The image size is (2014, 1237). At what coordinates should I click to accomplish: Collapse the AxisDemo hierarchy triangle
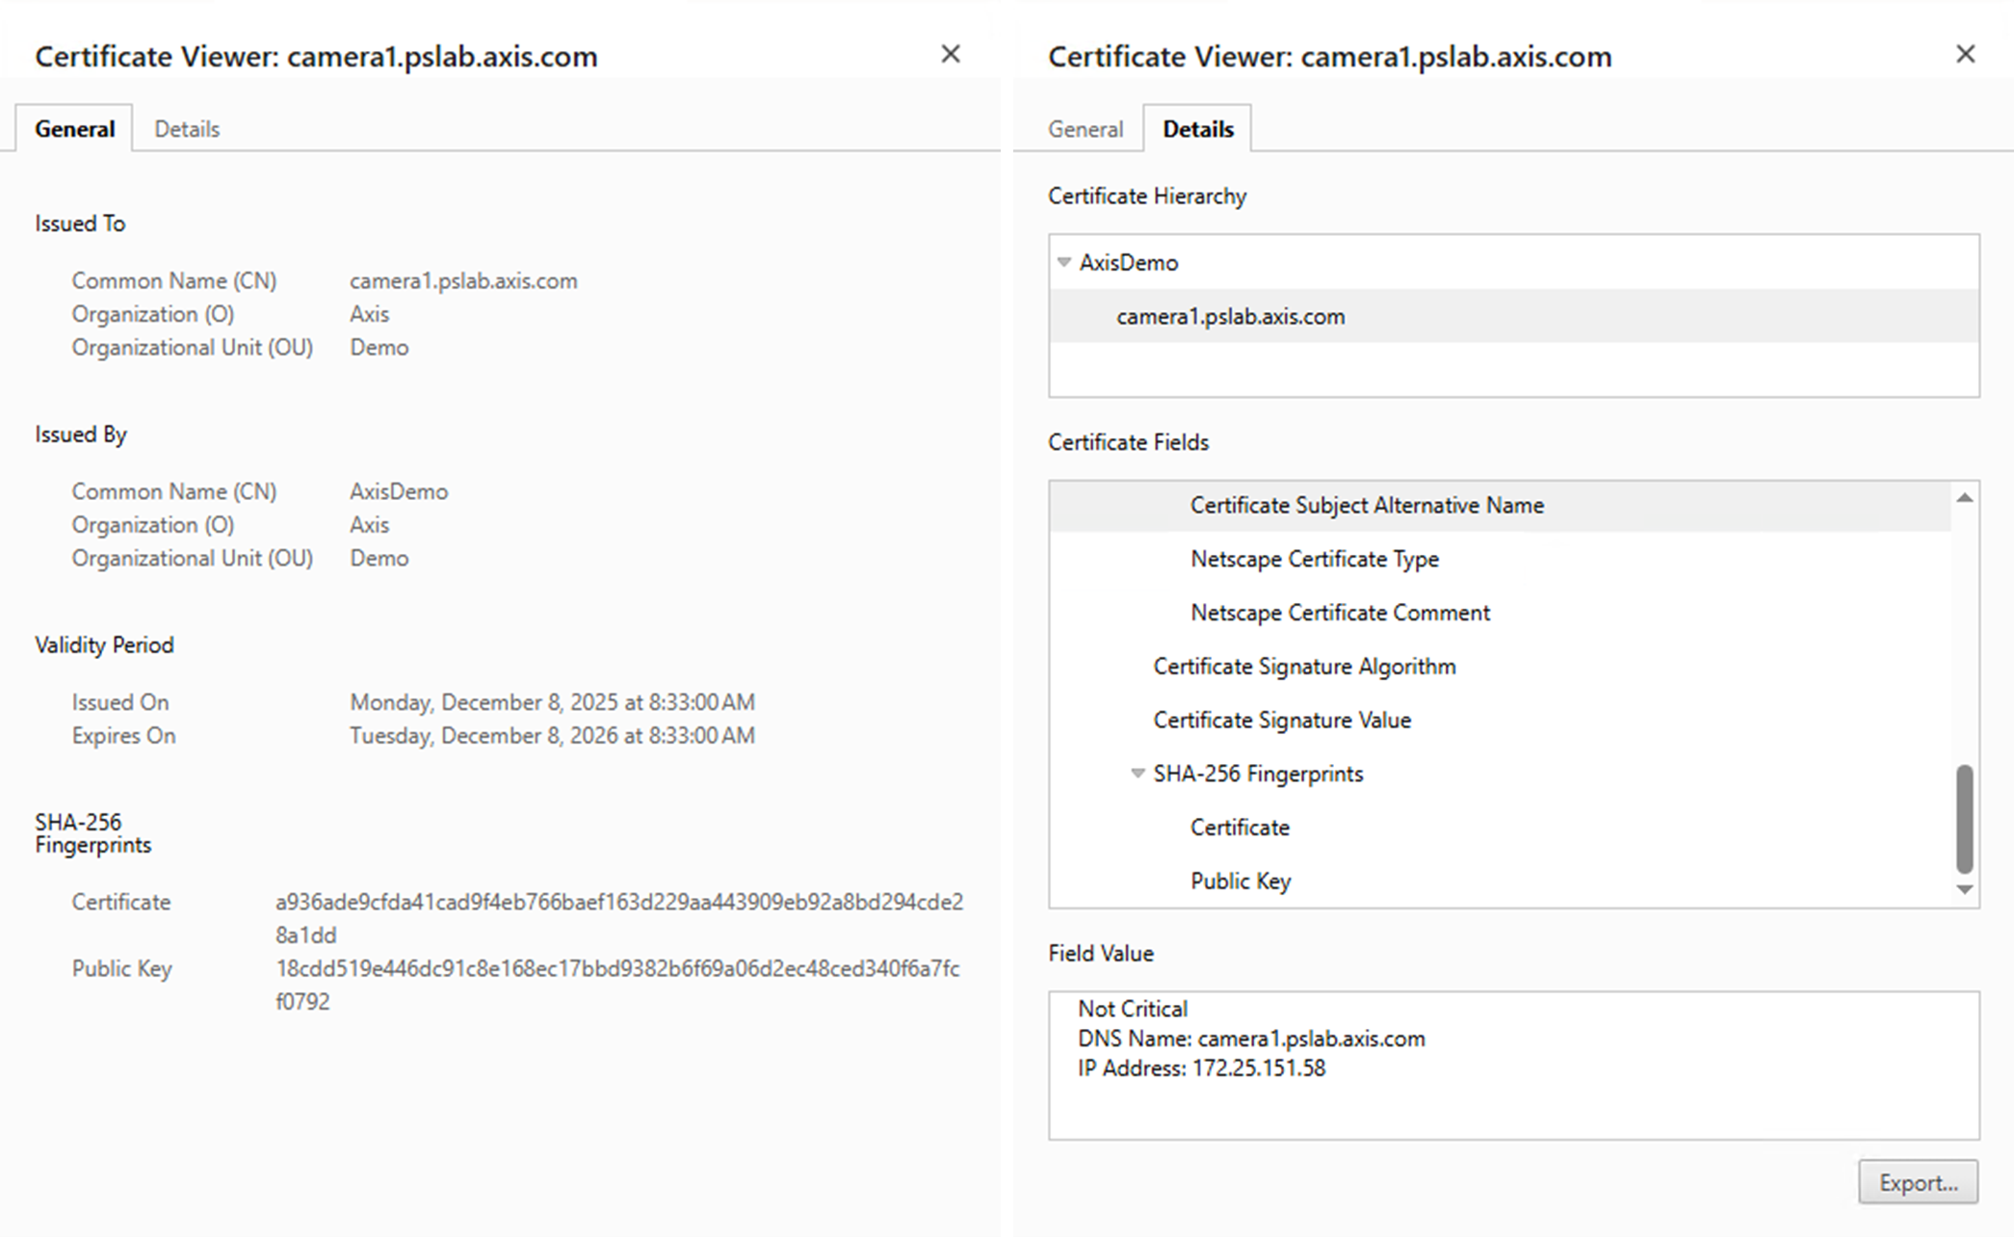coord(1063,262)
